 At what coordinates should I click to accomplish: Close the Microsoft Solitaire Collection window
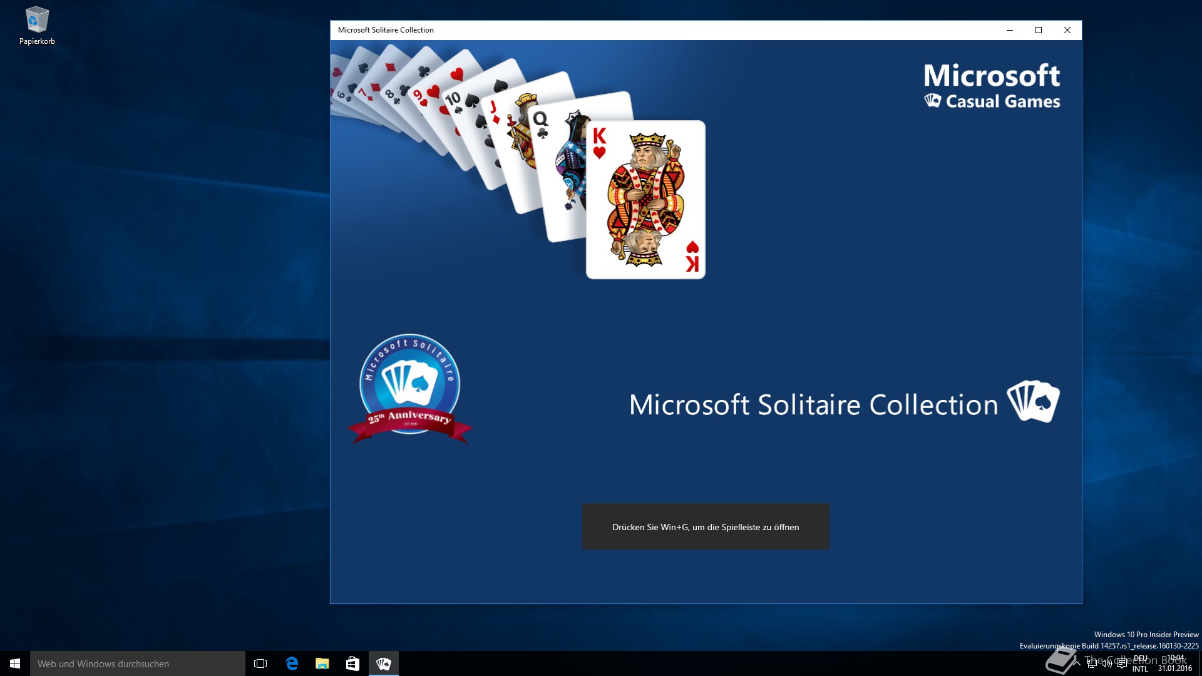[x=1067, y=30]
